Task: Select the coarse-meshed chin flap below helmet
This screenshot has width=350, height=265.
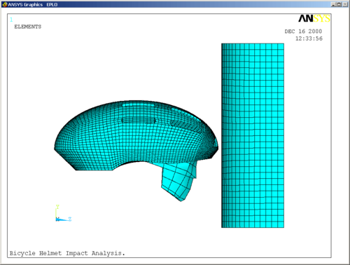Action: click(178, 181)
